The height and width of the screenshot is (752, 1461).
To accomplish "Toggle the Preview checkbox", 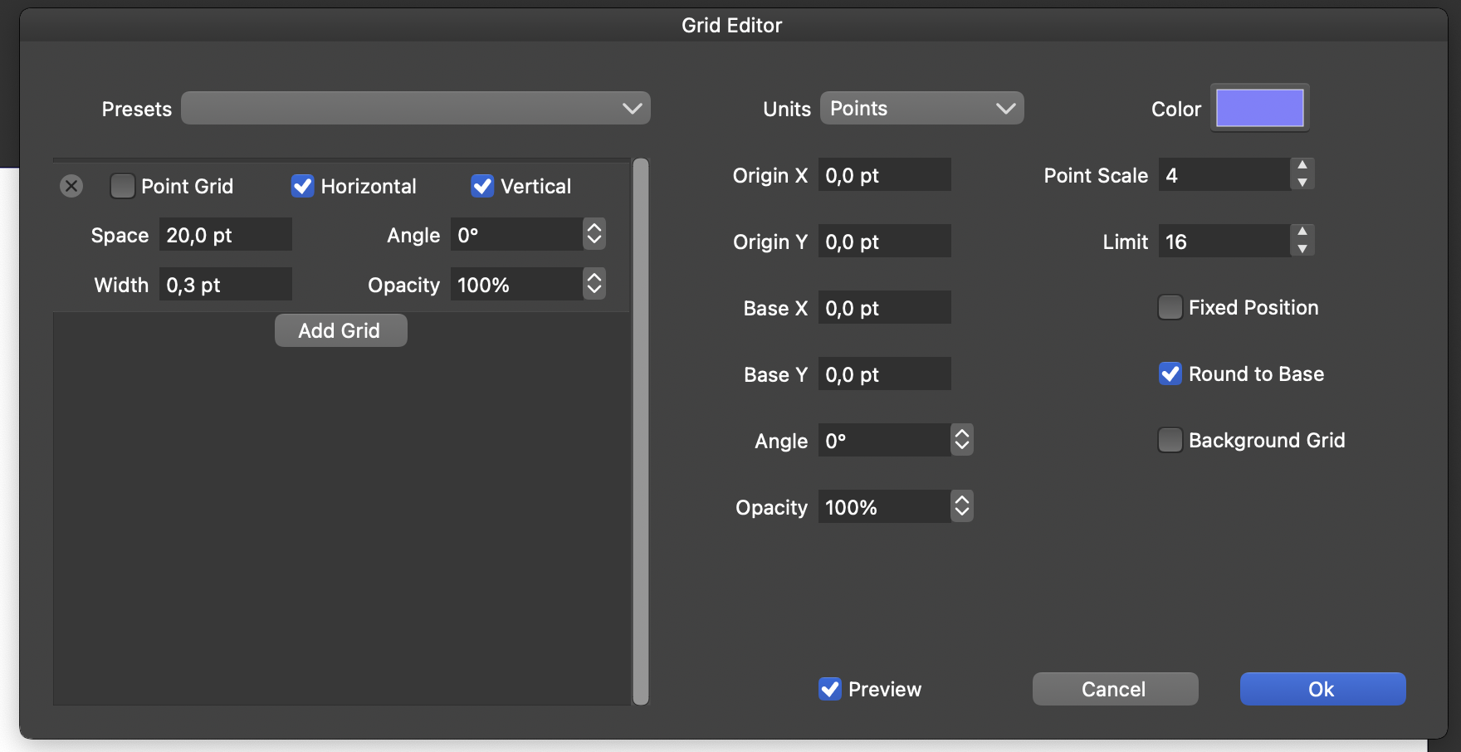I will click(830, 689).
